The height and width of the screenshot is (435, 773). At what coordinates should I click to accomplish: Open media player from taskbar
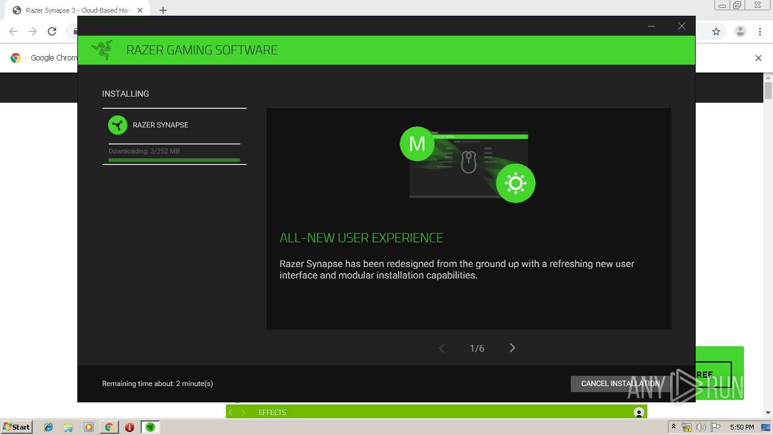click(x=89, y=427)
